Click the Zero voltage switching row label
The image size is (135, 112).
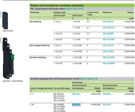click(x=39, y=45)
